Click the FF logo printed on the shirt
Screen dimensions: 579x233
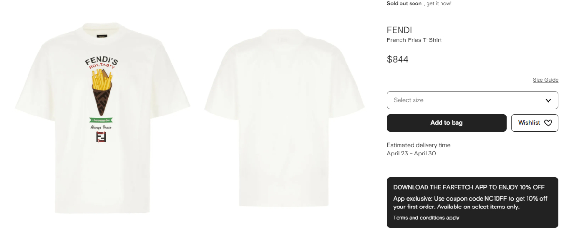(x=101, y=138)
